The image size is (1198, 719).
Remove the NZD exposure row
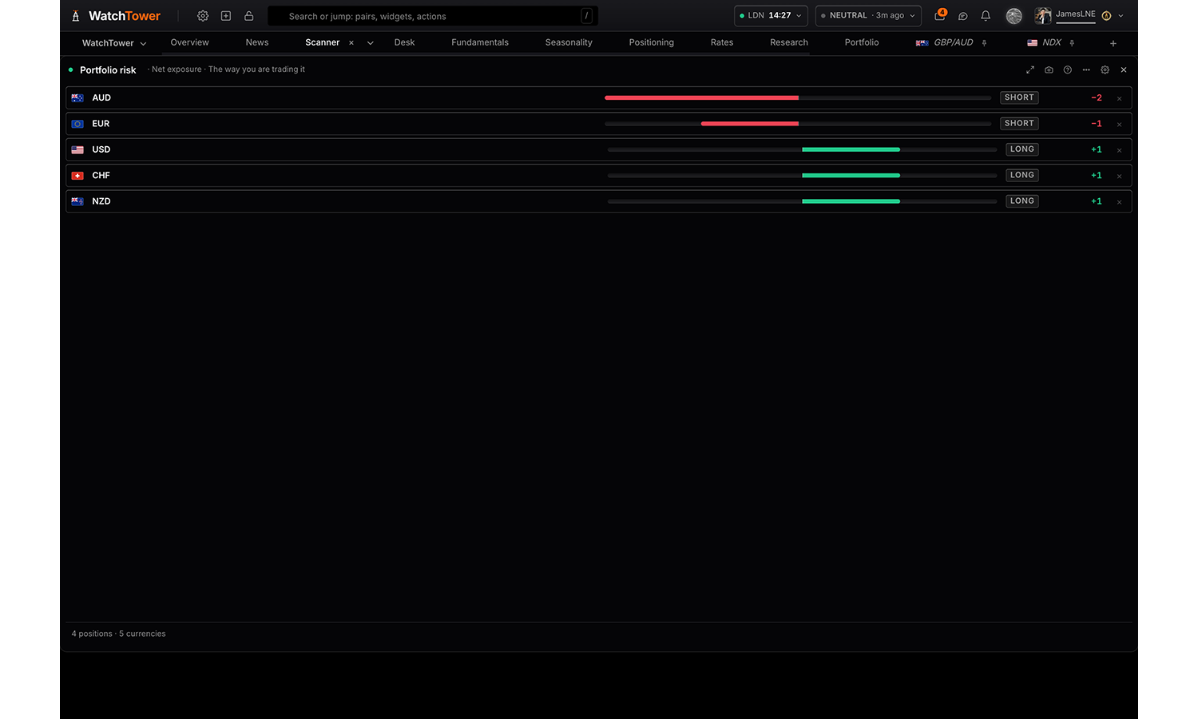pos(1120,201)
